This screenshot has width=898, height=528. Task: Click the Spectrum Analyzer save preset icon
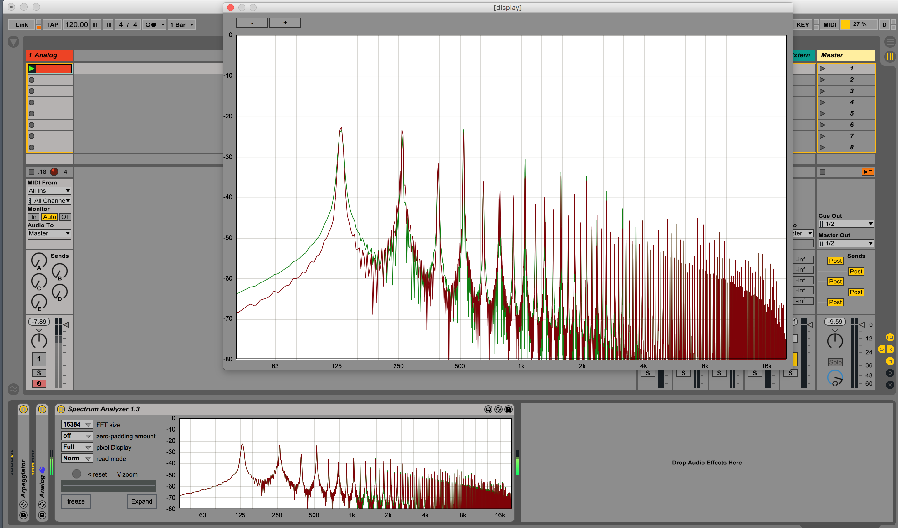pyautogui.click(x=508, y=409)
